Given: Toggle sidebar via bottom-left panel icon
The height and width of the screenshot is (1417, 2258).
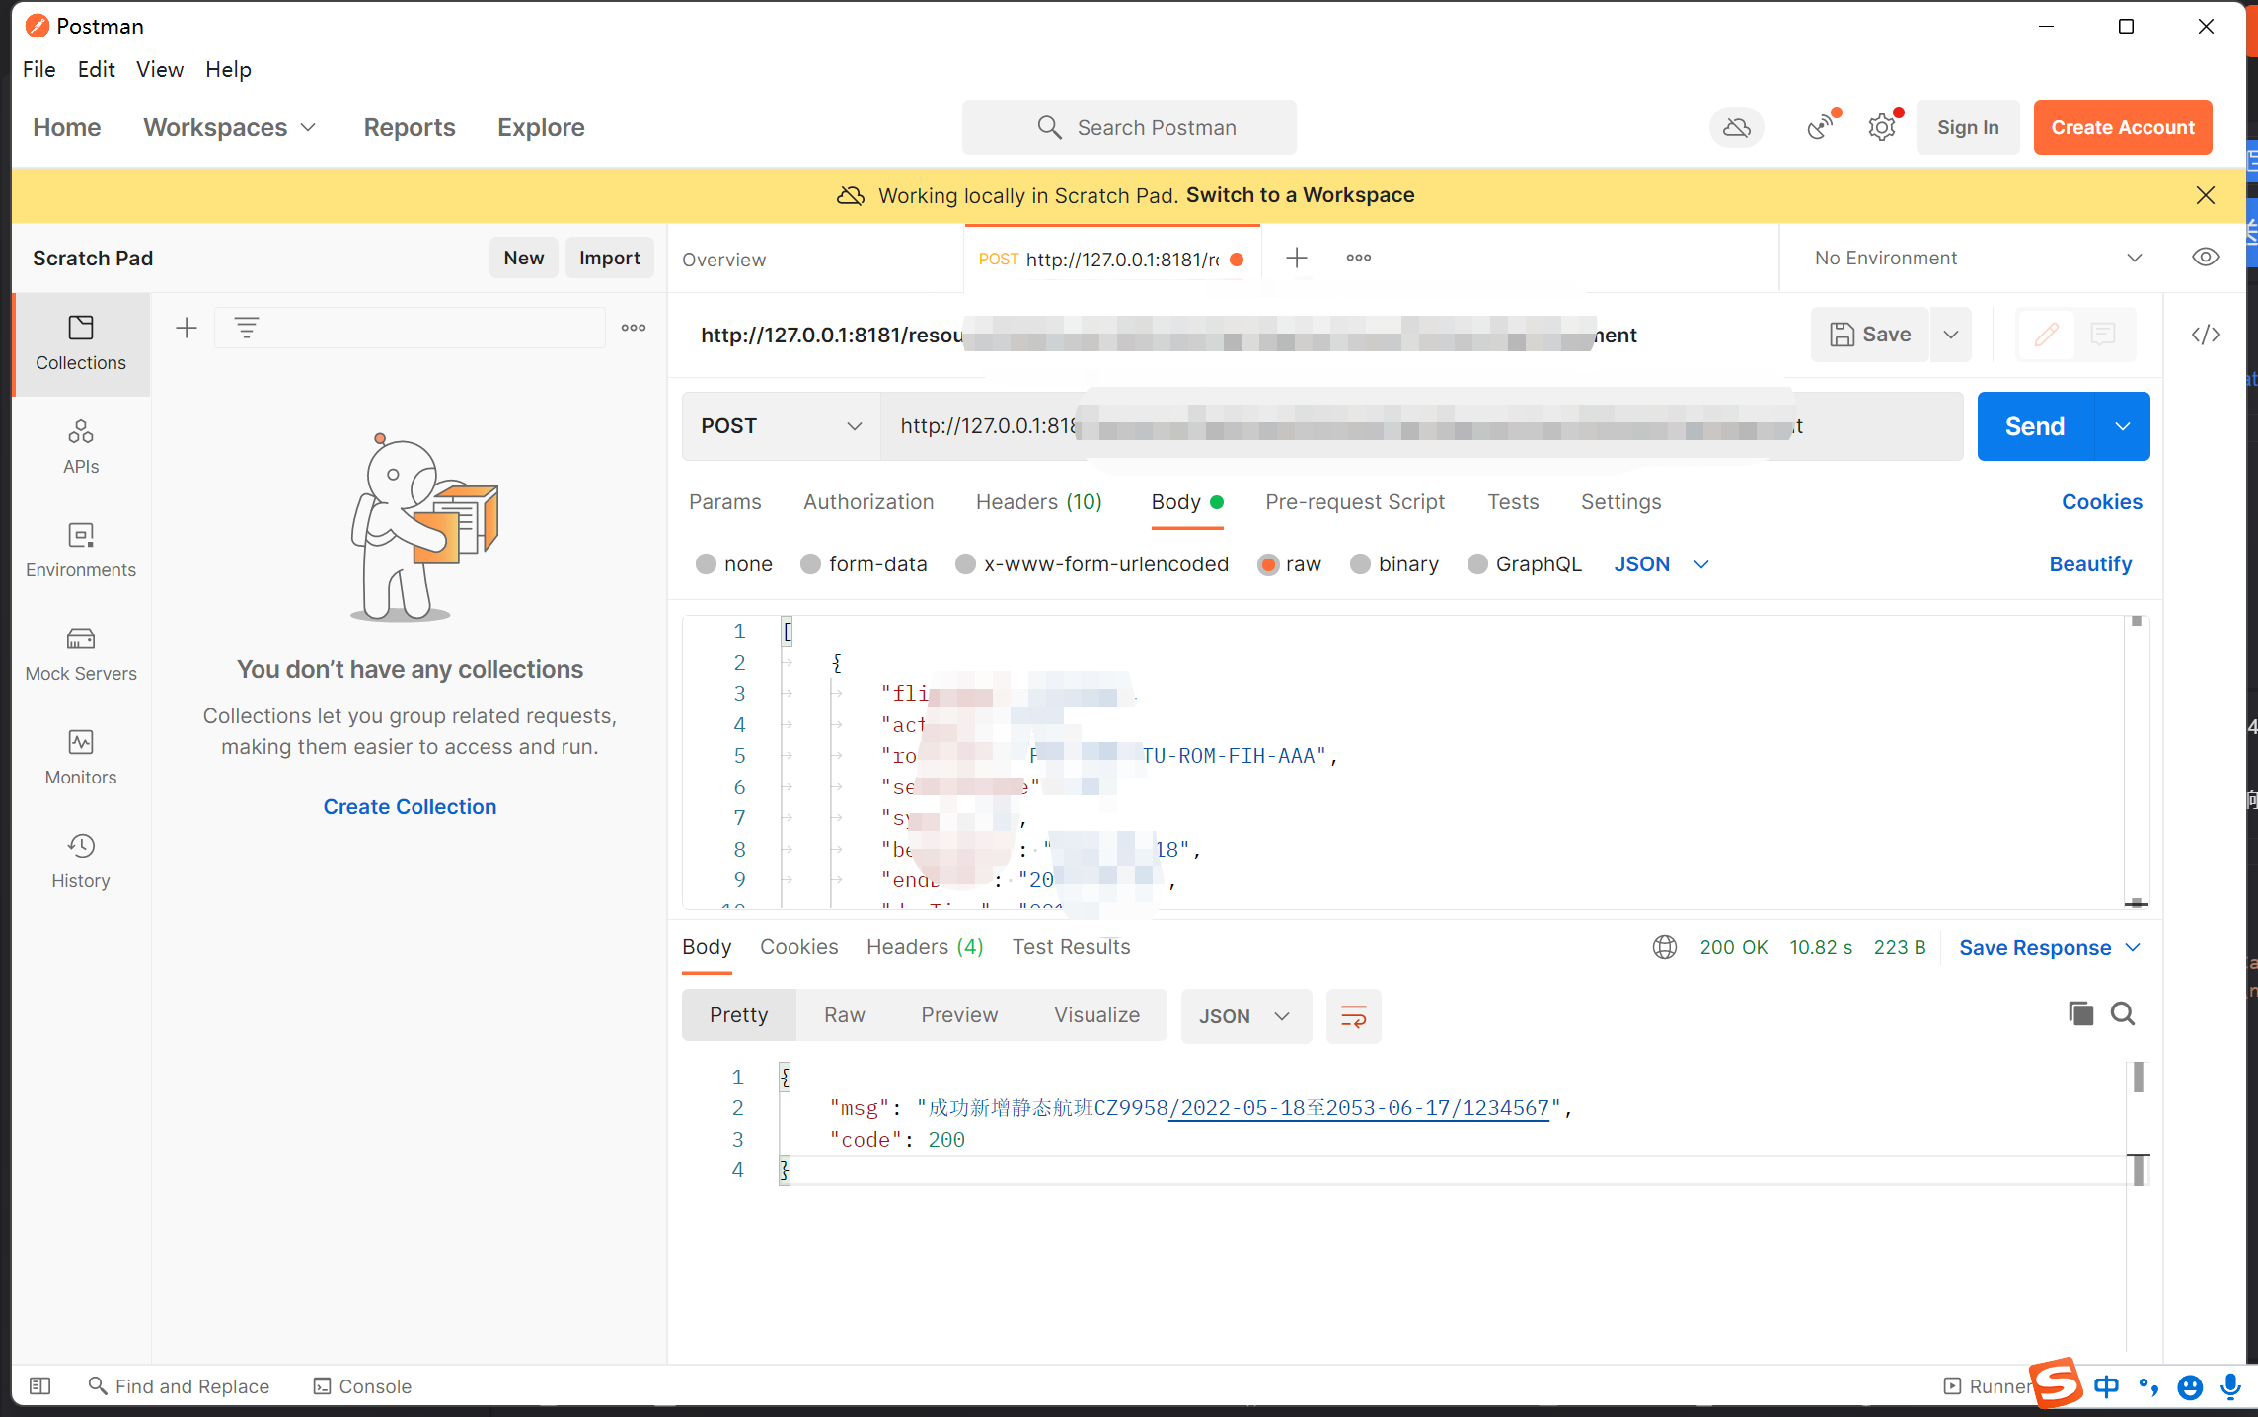Looking at the screenshot, I should (x=40, y=1385).
